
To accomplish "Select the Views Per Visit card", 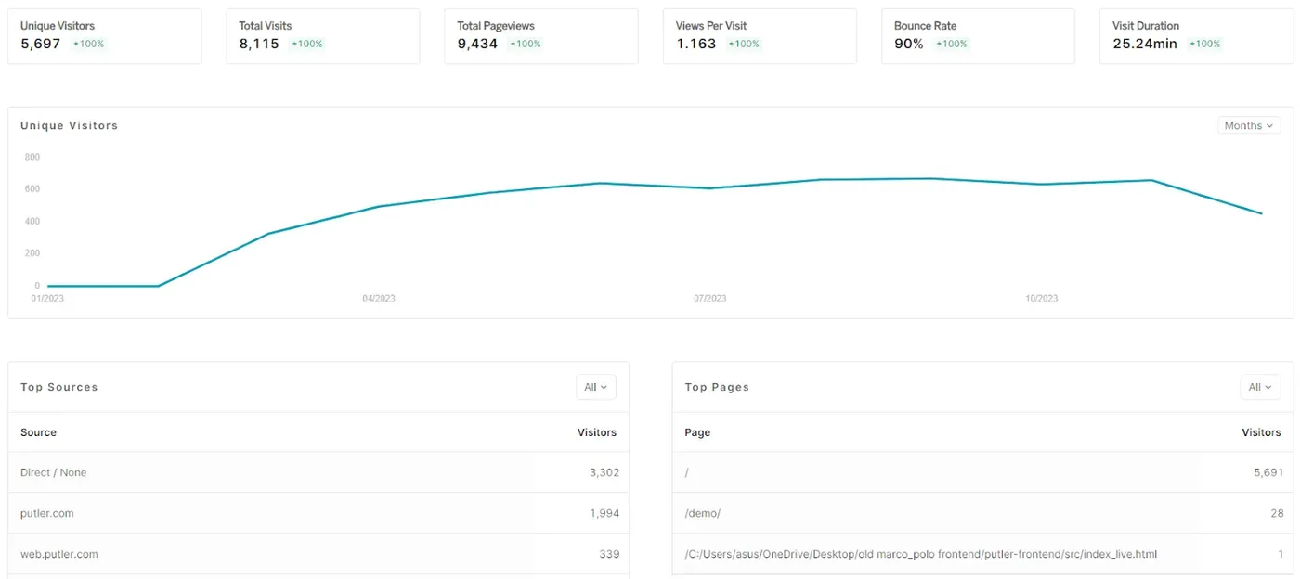I will 760,36.
